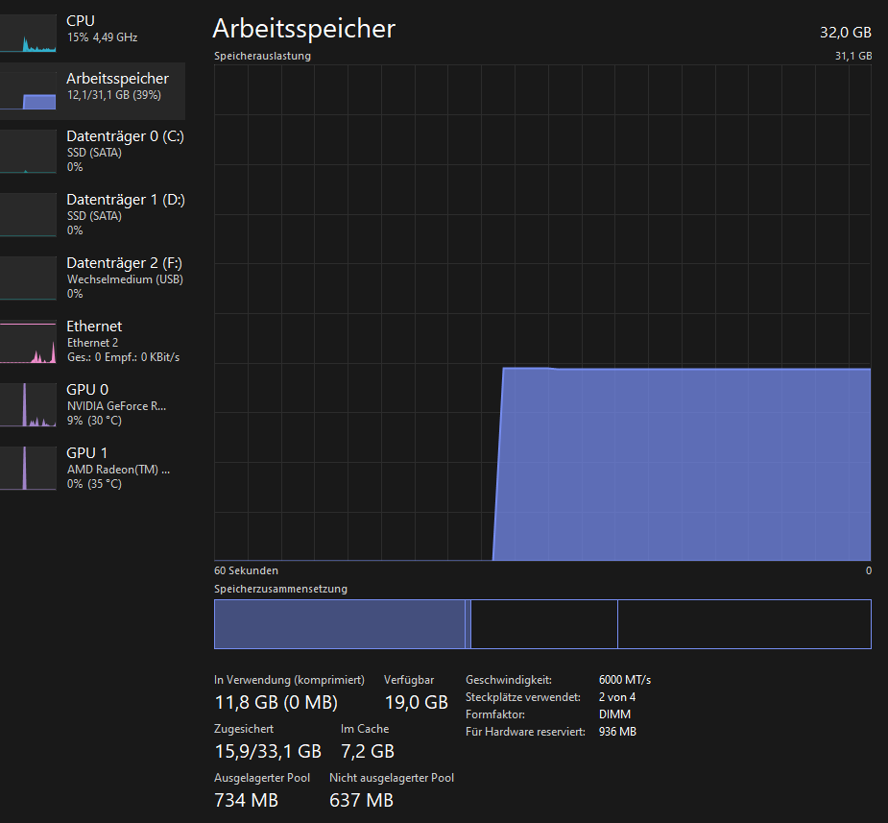Click the 2 von 4 Steckplätze value
Image resolution: width=888 pixels, height=823 pixels.
click(x=616, y=697)
